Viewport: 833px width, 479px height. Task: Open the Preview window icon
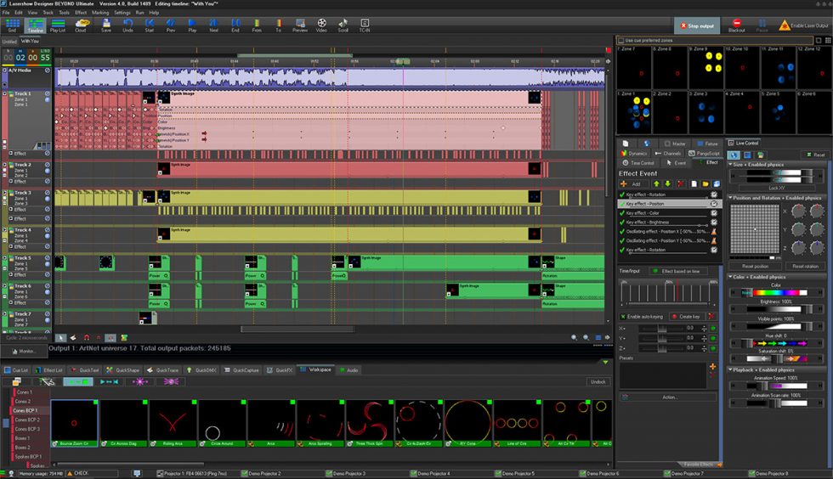300,25
